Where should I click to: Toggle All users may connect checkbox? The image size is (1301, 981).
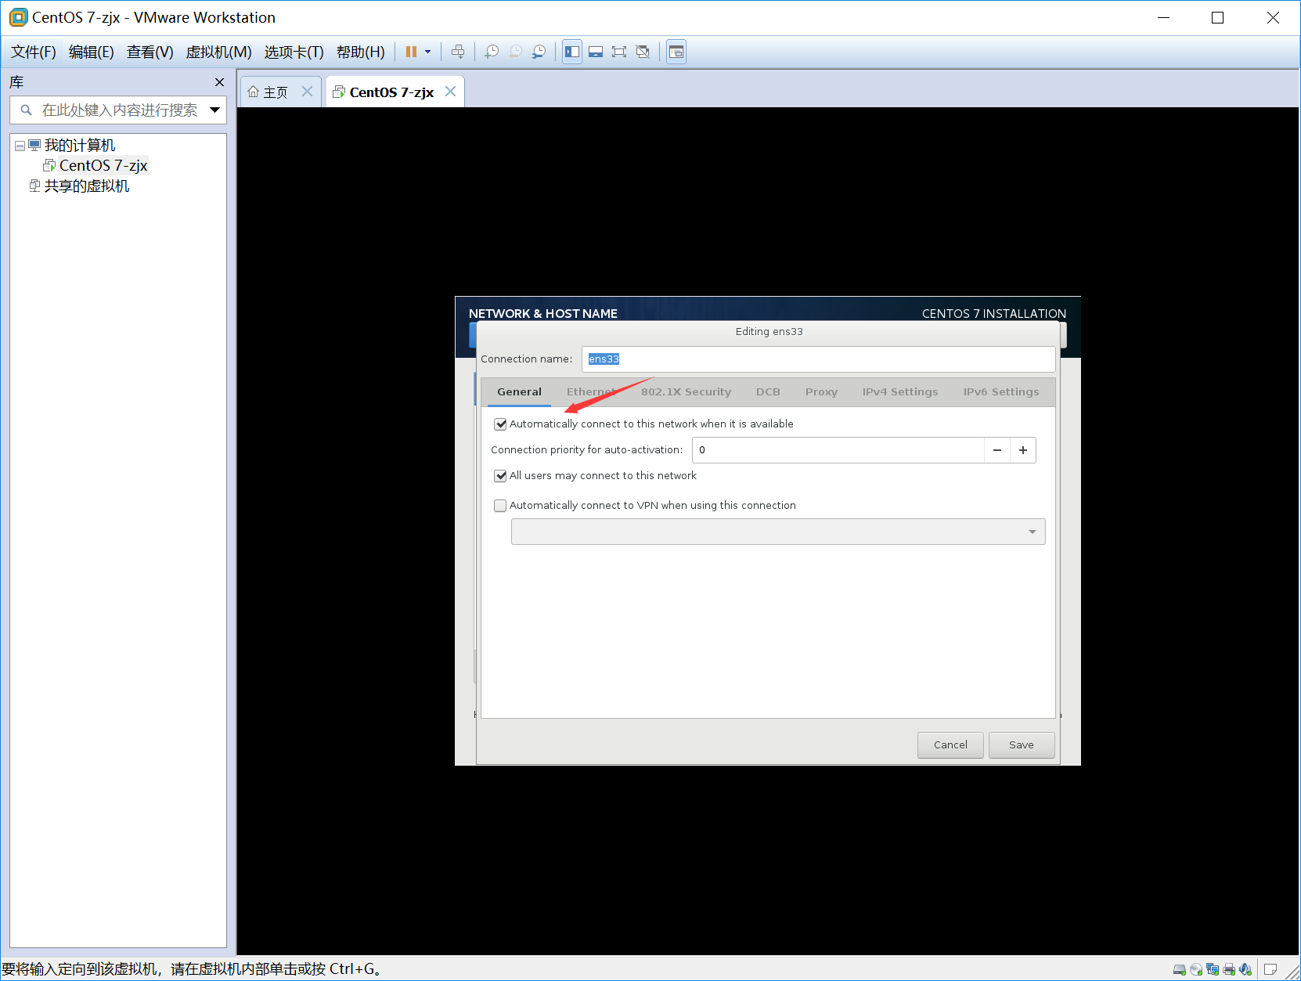click(x=500, y=476)
